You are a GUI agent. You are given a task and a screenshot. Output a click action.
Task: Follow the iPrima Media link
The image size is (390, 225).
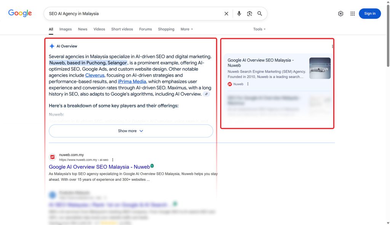[x=132, y=81]
